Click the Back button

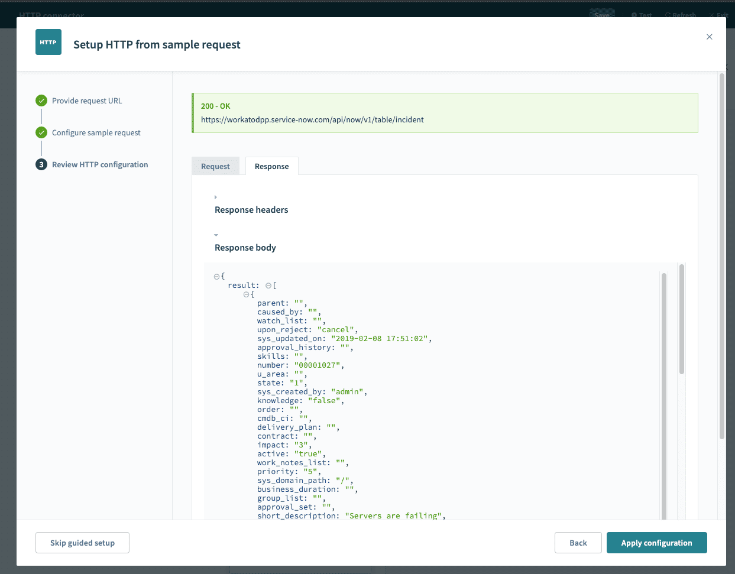[x=578, y=543]
